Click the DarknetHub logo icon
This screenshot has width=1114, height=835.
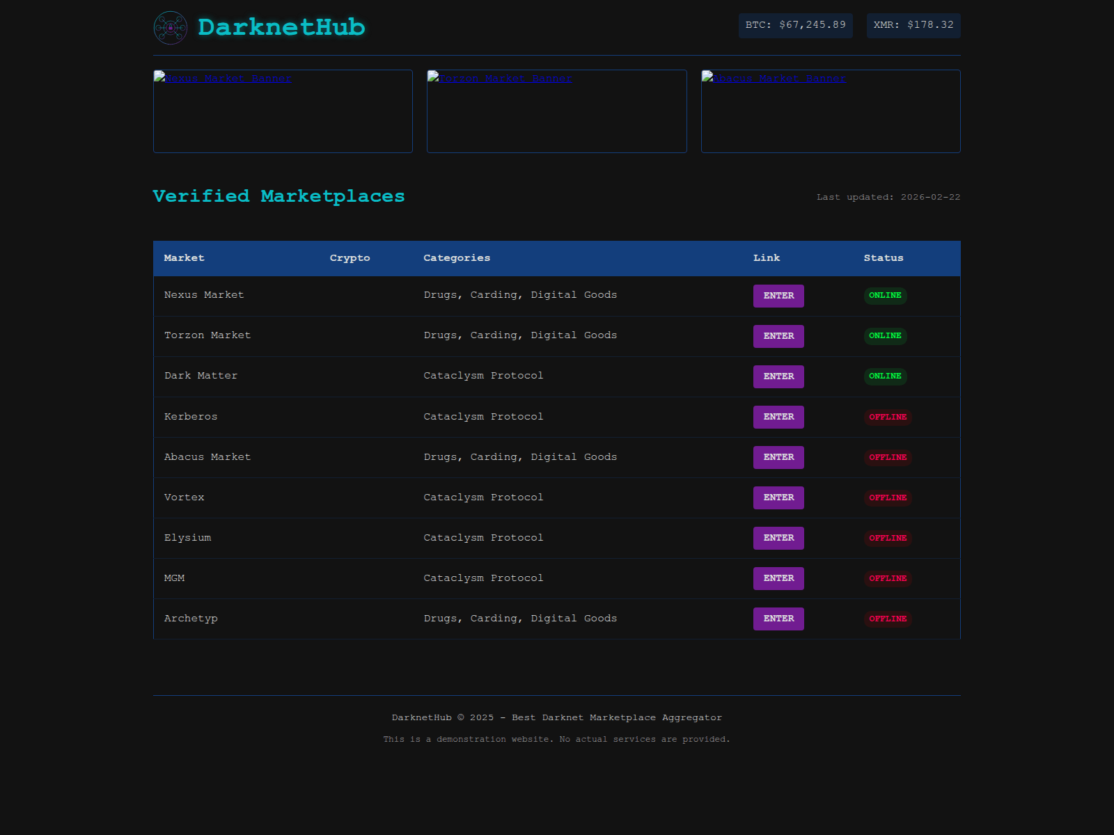click(171, 28)
